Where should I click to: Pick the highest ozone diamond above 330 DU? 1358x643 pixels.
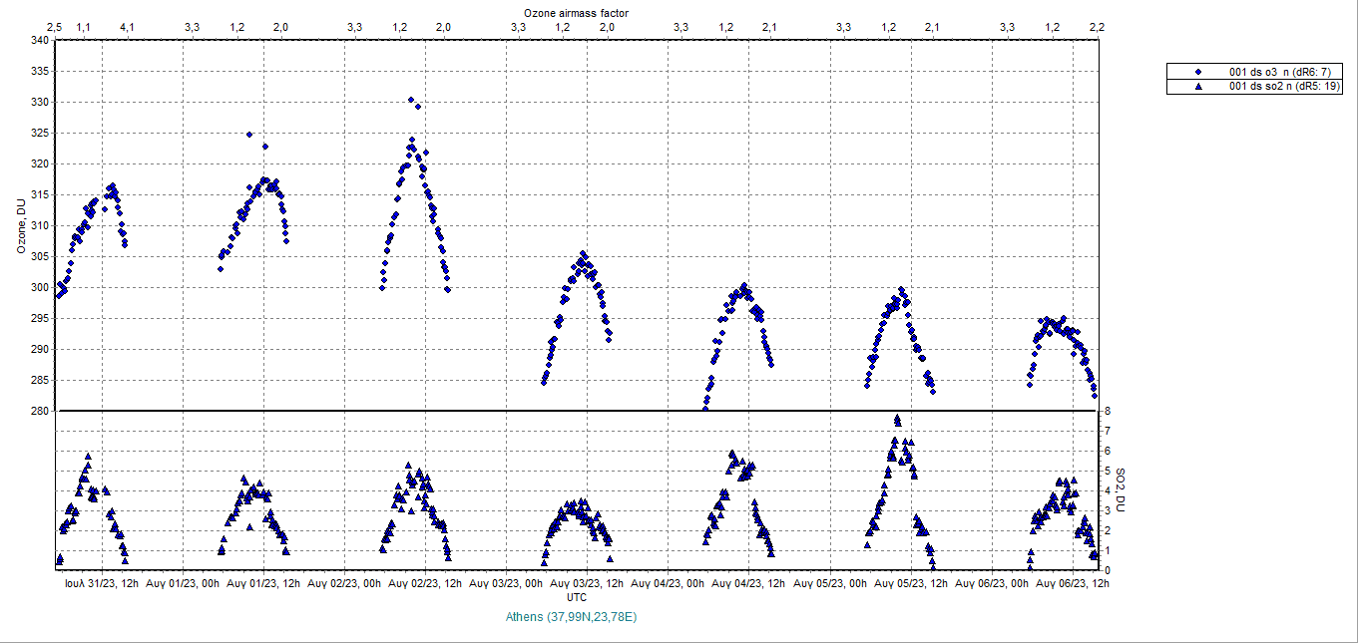coord(410,100)
